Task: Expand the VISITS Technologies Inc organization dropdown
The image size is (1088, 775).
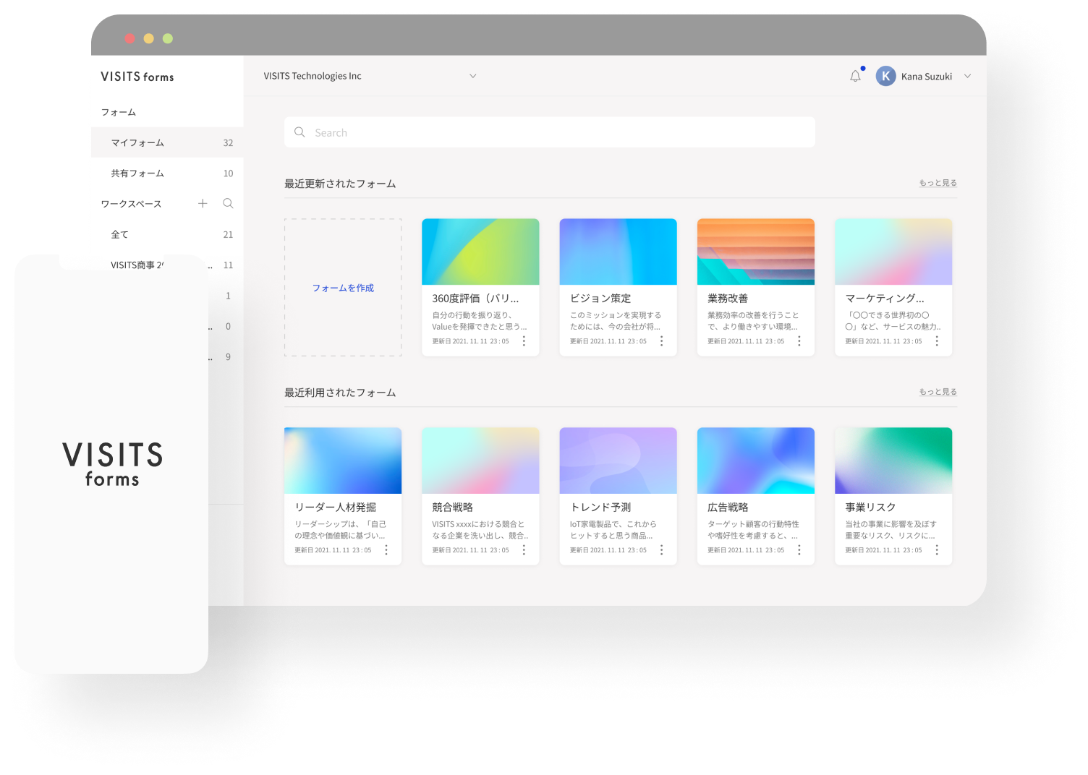Action: (x=472, y=76)
